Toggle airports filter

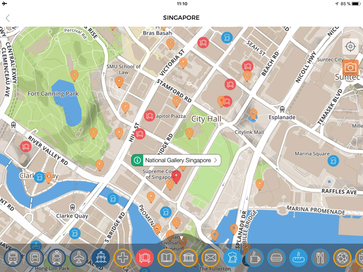pyautogui.click(x=79, y=257)
